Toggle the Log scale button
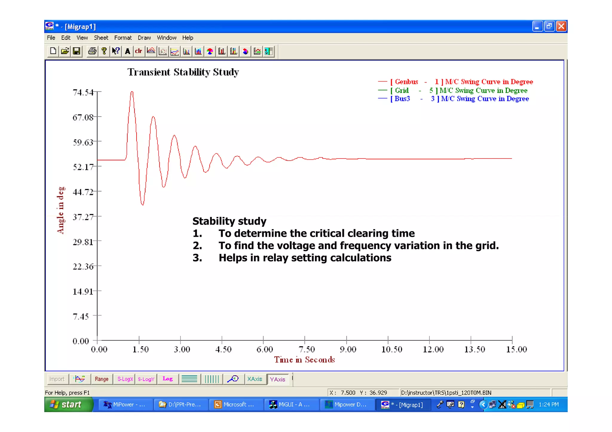 coord(168,379)
